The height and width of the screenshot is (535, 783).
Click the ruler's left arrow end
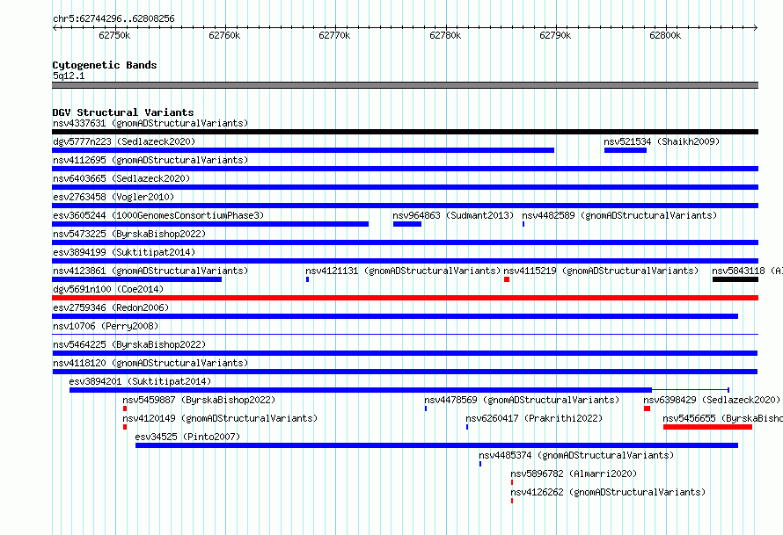pos(55,27)
